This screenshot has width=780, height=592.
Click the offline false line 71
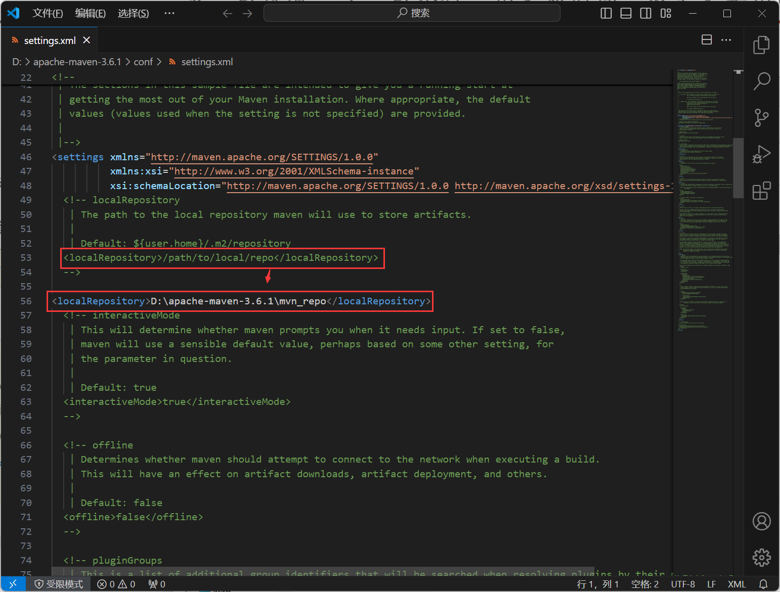[133, 517]
